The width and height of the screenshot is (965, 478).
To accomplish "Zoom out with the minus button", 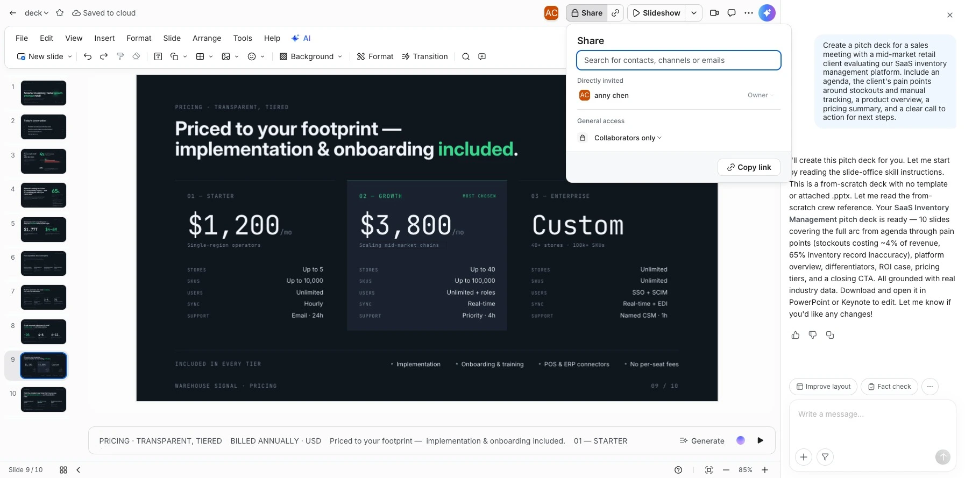I will (x=726, y=470).
